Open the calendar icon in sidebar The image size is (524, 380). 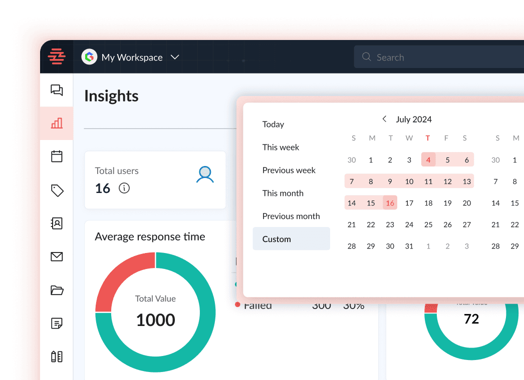pos(57,156)
